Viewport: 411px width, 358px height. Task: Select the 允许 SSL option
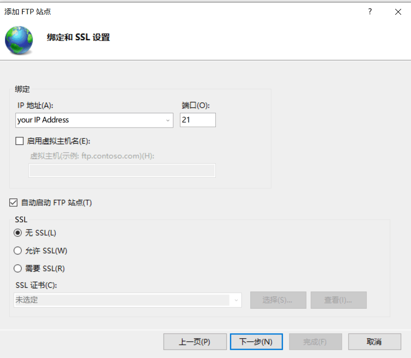(x=17, y=251)
